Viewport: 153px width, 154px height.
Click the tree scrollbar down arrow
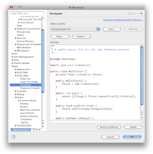43,126
